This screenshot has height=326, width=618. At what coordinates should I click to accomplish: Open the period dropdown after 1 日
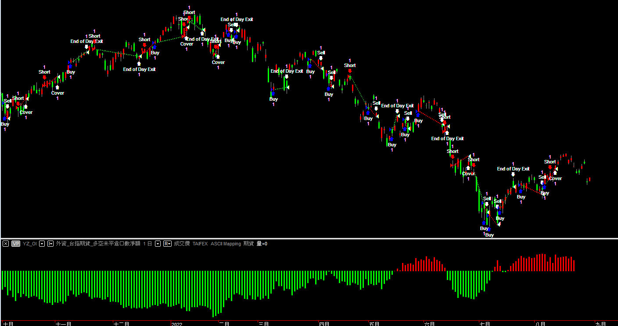coord(158,244)
